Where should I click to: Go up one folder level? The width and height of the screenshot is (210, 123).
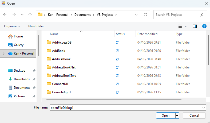point(30,15)
